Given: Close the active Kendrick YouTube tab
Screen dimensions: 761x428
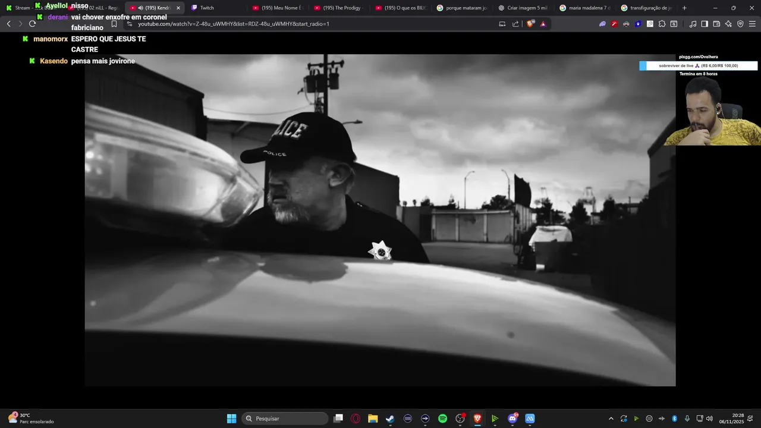Looking at the screenshot, I should pos(178,8).
